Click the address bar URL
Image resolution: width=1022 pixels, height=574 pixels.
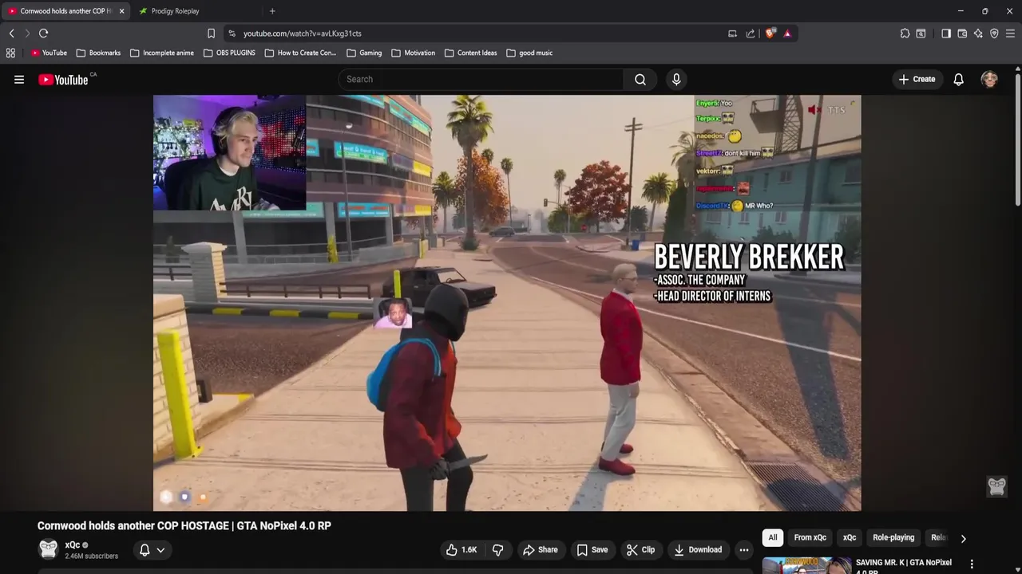303,33
